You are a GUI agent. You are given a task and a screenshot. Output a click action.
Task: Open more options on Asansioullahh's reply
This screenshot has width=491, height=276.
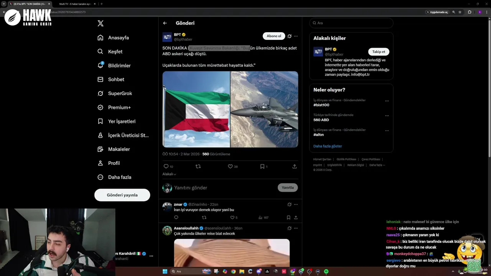pos(296,228)
